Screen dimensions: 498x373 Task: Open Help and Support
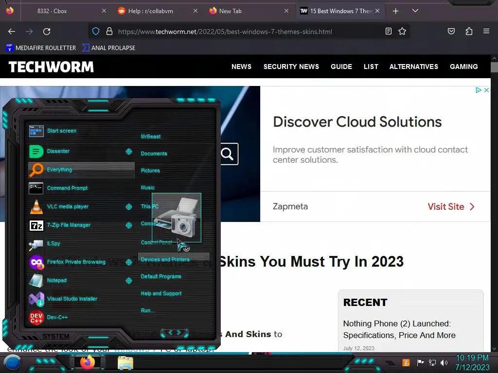coord(161,294)
